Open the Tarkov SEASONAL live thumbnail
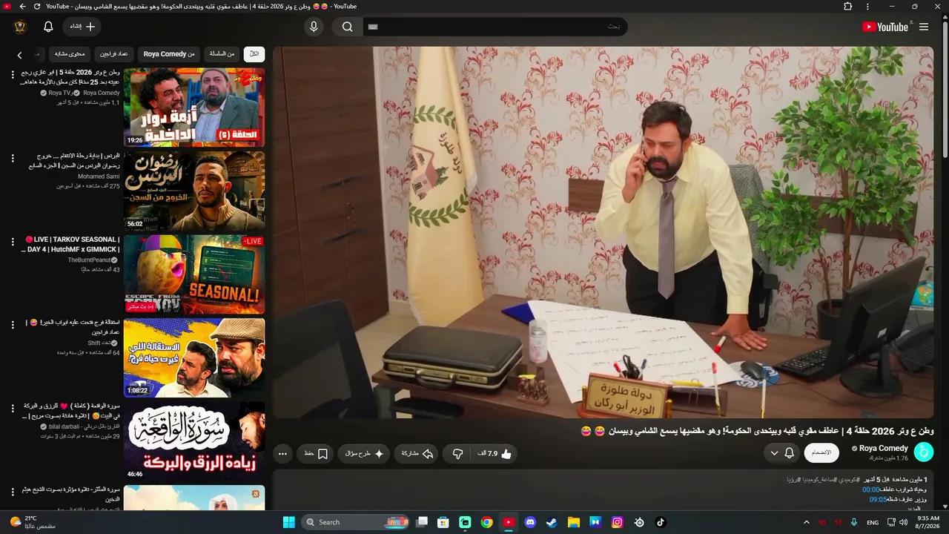The image size is (949, 534). 194,274
